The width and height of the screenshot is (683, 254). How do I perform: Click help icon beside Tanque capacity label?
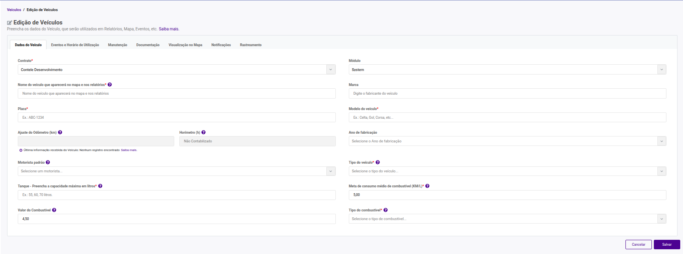pos(100,186)
